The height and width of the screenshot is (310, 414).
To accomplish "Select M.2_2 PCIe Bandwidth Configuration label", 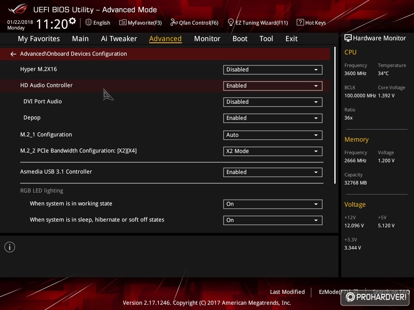I will point(78,151).
